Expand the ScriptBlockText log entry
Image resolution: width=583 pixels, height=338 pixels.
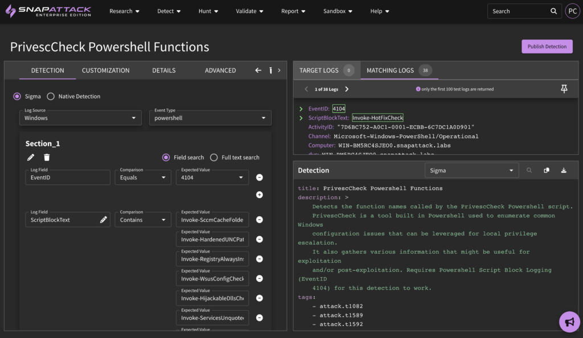pyautogui.click(x=301, y=118)
